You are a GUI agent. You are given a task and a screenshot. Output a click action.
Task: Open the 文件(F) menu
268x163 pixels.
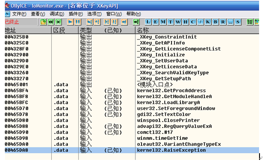[x=19, y=14]
